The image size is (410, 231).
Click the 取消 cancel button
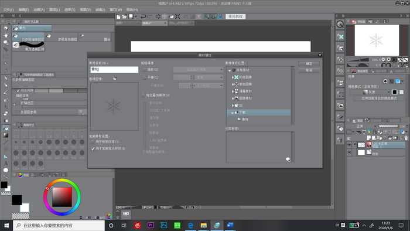click(x=309, y=70)
